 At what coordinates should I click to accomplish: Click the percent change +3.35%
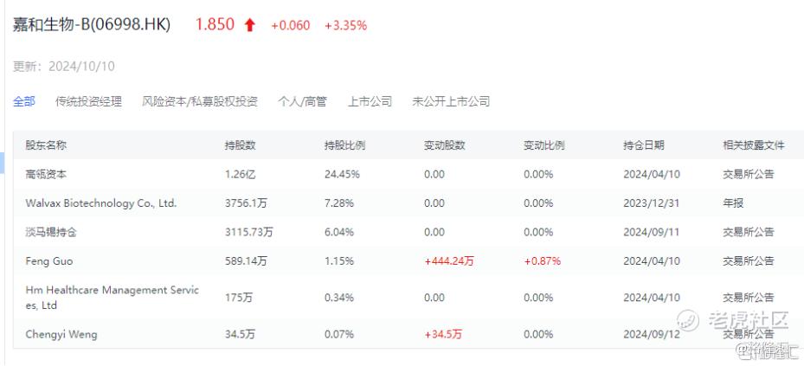[x=345, y=25]
